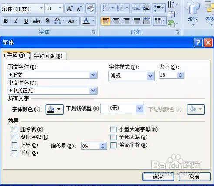Open line spacing options
Screen dimensions: 214x186
coord(159,8)
